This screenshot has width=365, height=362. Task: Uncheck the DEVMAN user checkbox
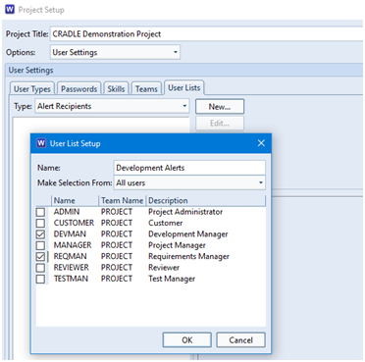pos(40,234)
